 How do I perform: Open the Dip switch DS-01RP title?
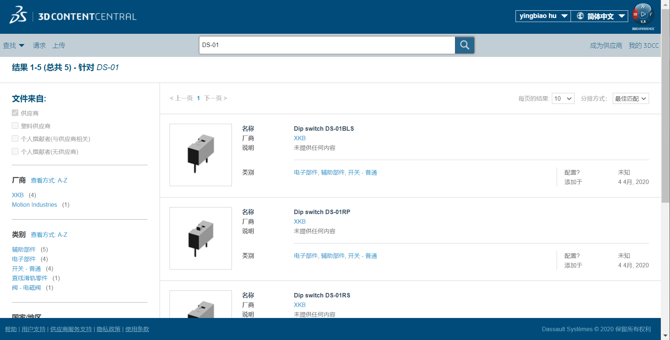tap(322, 212)
